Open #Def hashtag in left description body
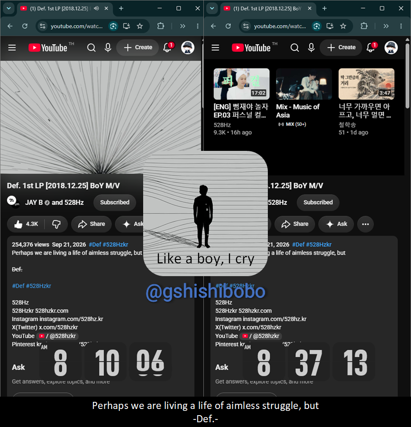The image size is (411, 427). (18, 286)
